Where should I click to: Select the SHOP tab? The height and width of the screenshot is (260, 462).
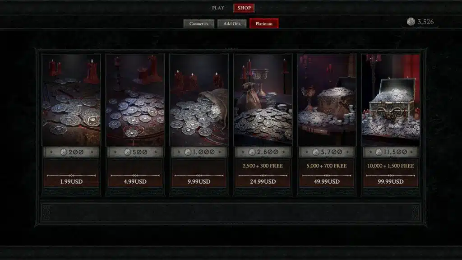(x=244, y=8)
